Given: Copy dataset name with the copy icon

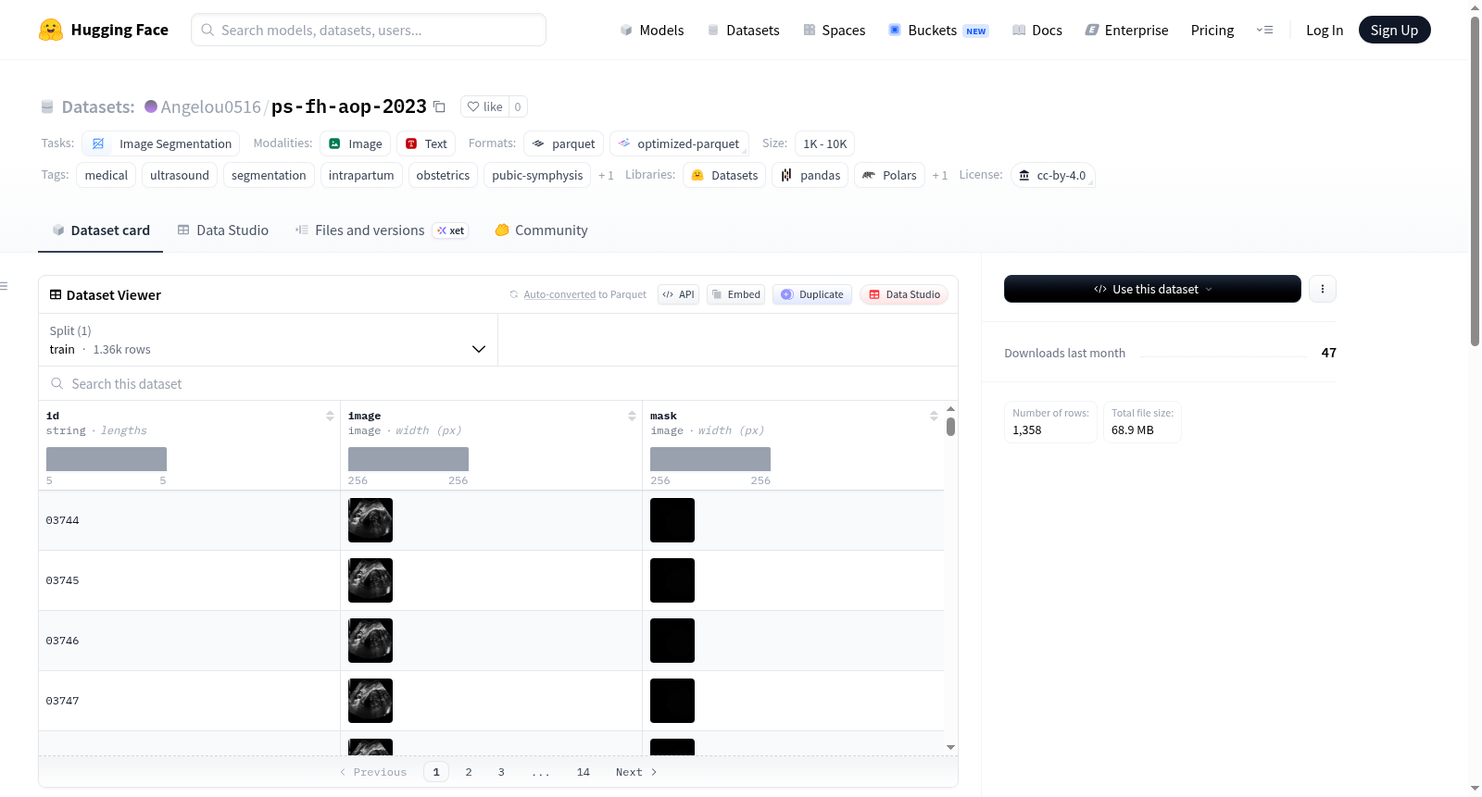Looking at the screenshot, I should (440, 106).
